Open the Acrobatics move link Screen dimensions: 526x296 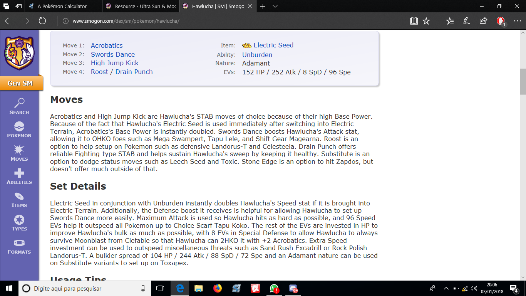(x=107, y=45)
